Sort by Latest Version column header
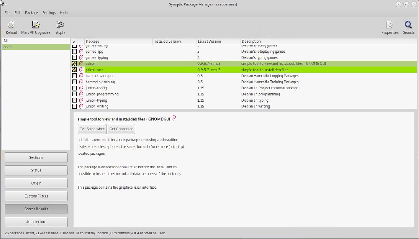The width and height of the screenshot is (419, 239). pos(209,41)
